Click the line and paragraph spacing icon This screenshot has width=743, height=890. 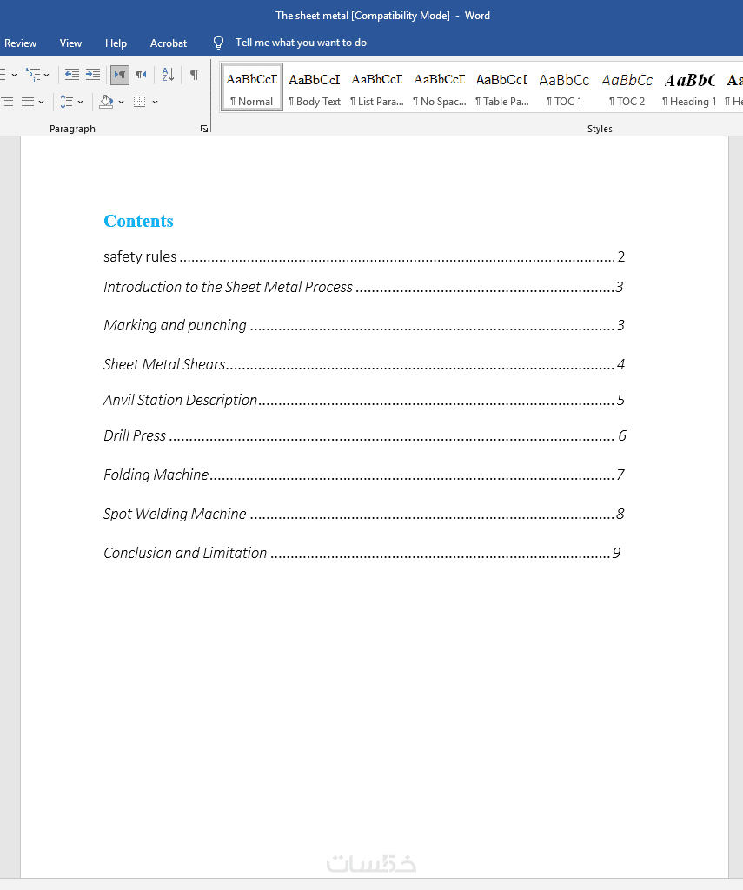pyautogui.click(x=66, y=102)
